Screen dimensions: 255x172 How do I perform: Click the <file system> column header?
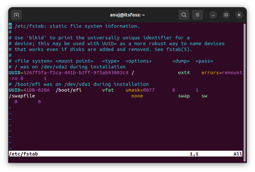tap(33, 61)
